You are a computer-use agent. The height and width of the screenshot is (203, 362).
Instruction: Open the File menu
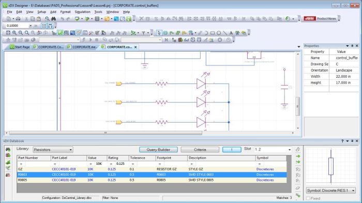pos(9,12)
